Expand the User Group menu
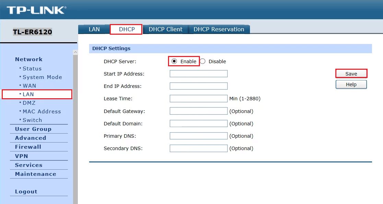Image resolution: width=383 pixels, height=204 pixels. [x=33, y=129]
